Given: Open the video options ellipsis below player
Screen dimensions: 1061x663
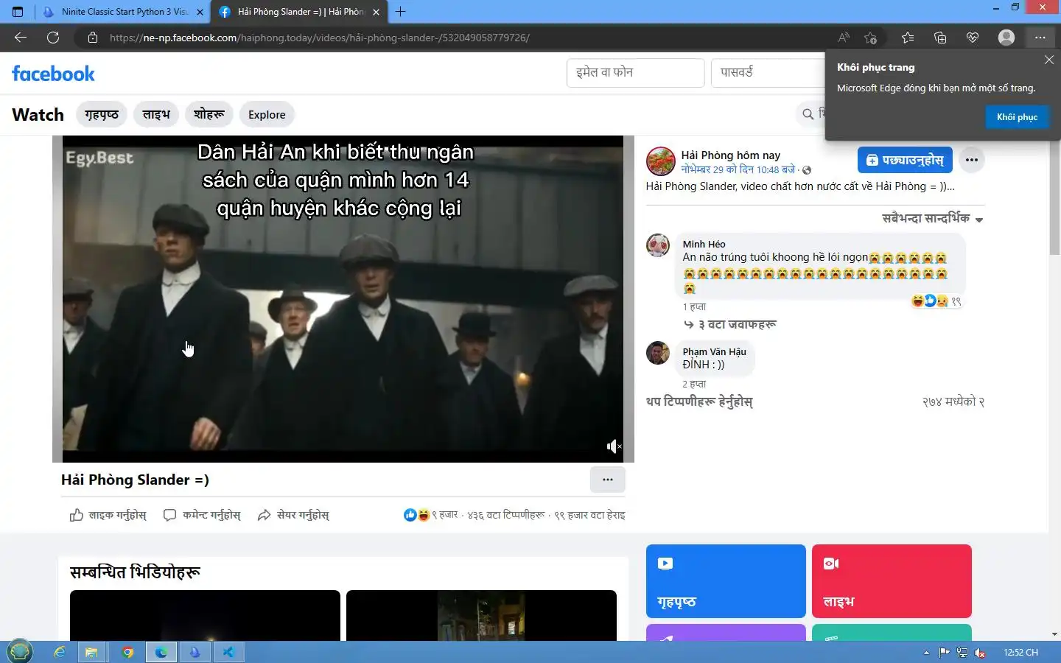Looking at the screenshot, I should (607, 480).
